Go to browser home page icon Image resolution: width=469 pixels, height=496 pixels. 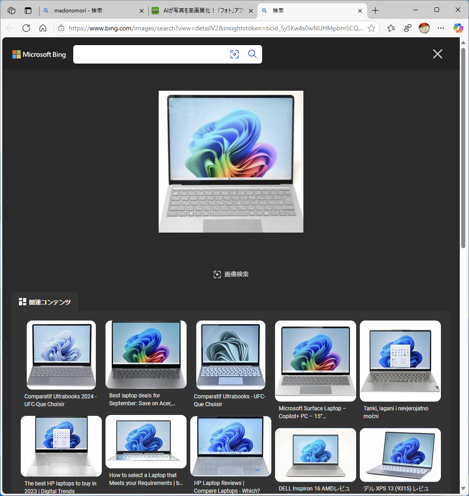pos(43,28)
